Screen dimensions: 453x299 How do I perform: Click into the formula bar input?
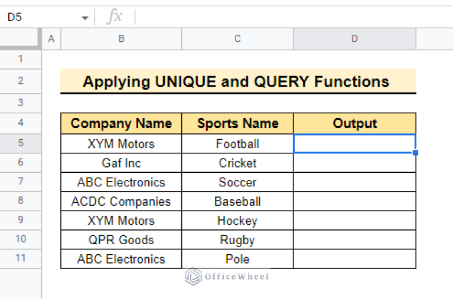click(x=295, y=17)
